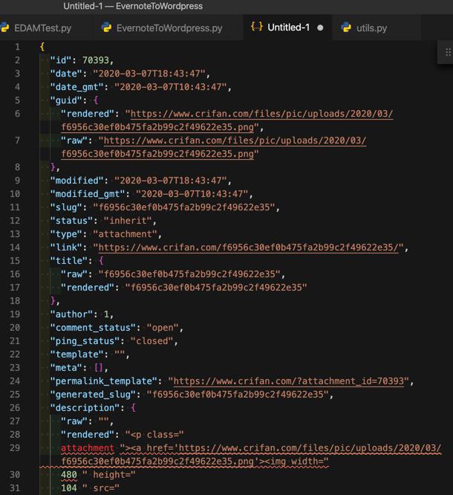
Task: Open the guid raw URL link on line 7
Action: coord(214,147)
